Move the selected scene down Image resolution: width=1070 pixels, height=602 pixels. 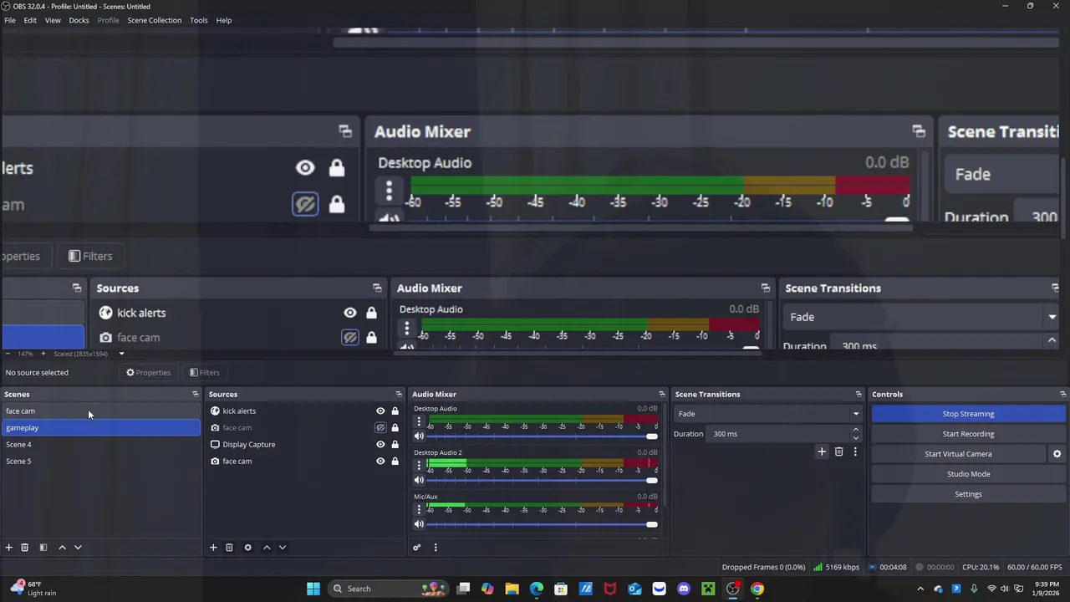click(78, 548)
